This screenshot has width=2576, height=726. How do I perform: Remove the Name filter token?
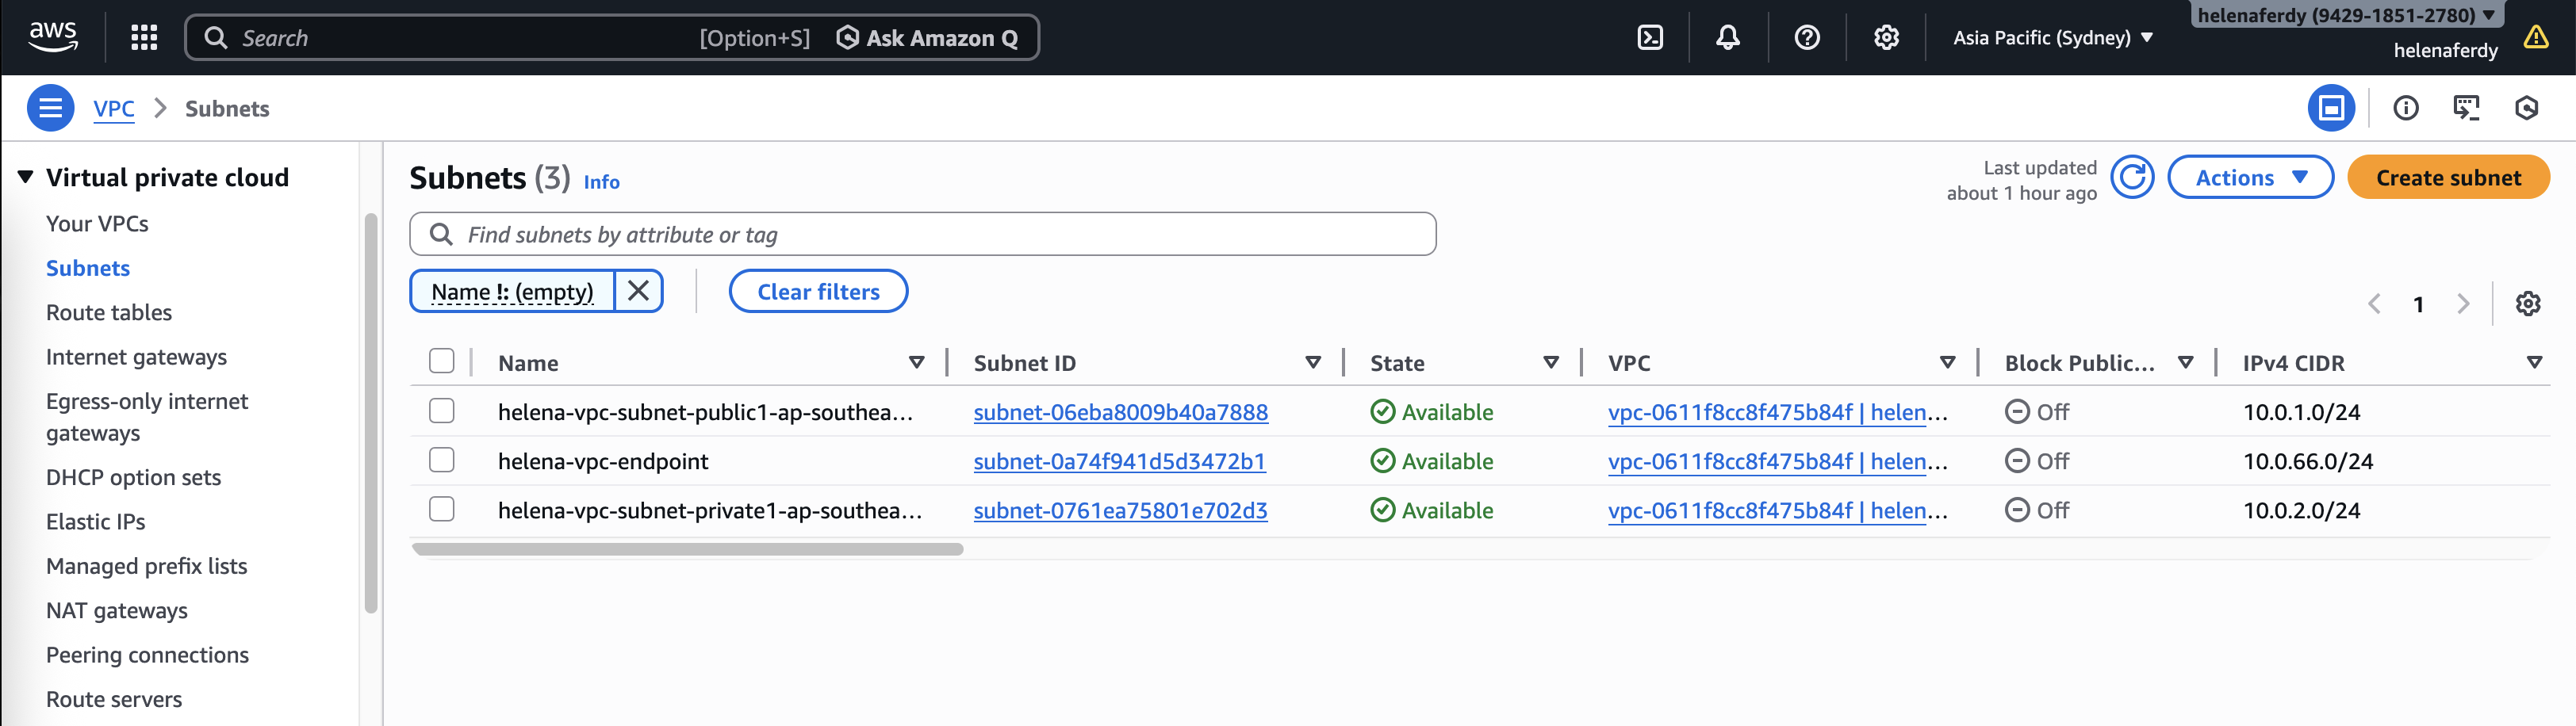[x=638, y=291]
